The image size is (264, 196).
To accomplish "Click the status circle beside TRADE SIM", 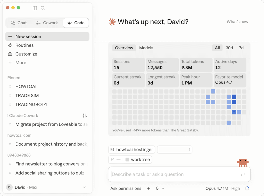I will click(x=10, y=96).
